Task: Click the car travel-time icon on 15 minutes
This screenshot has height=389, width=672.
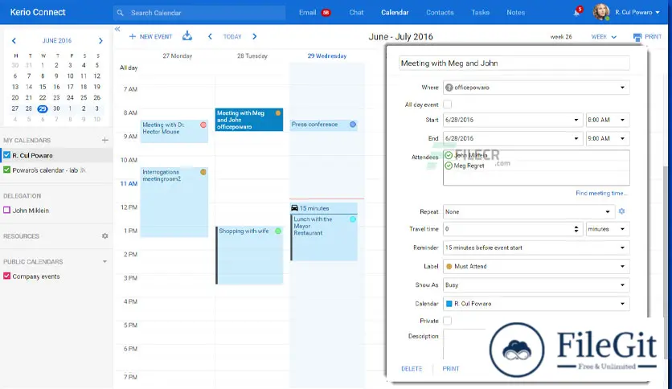Action: (294, 208)
